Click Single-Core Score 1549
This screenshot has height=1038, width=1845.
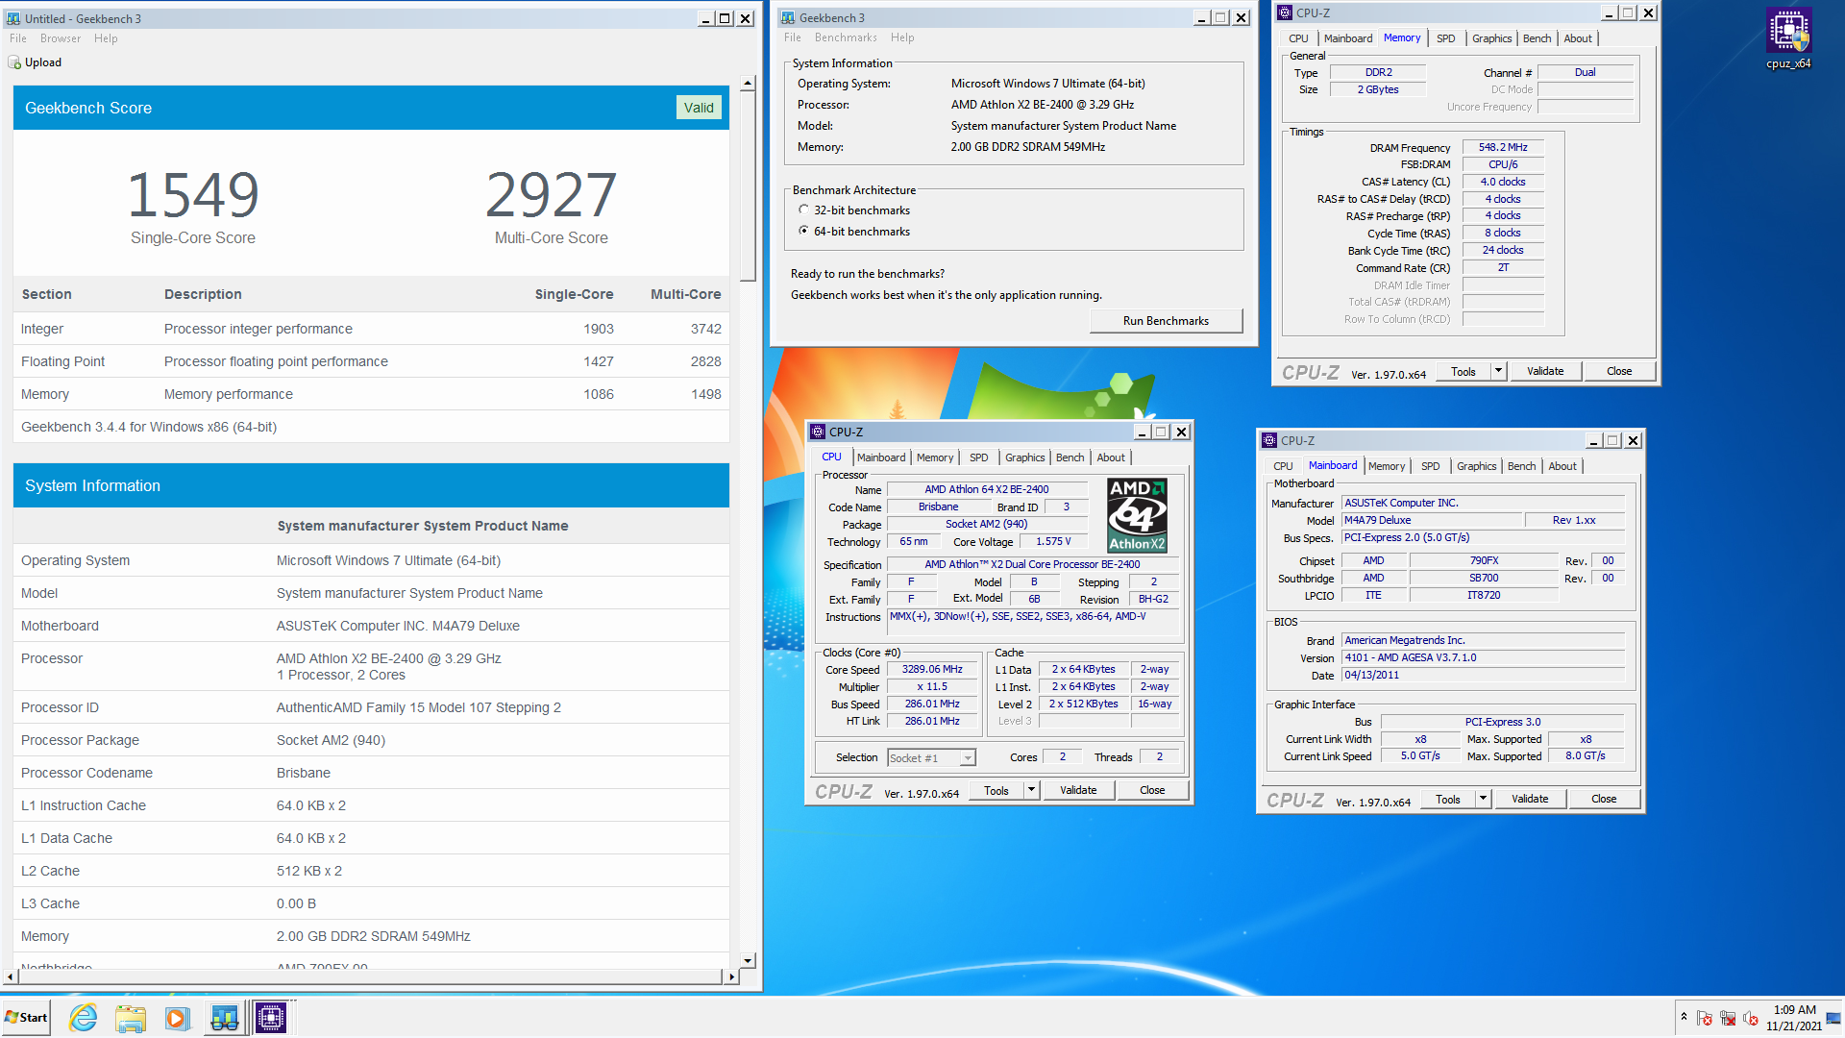coord(193,195)
